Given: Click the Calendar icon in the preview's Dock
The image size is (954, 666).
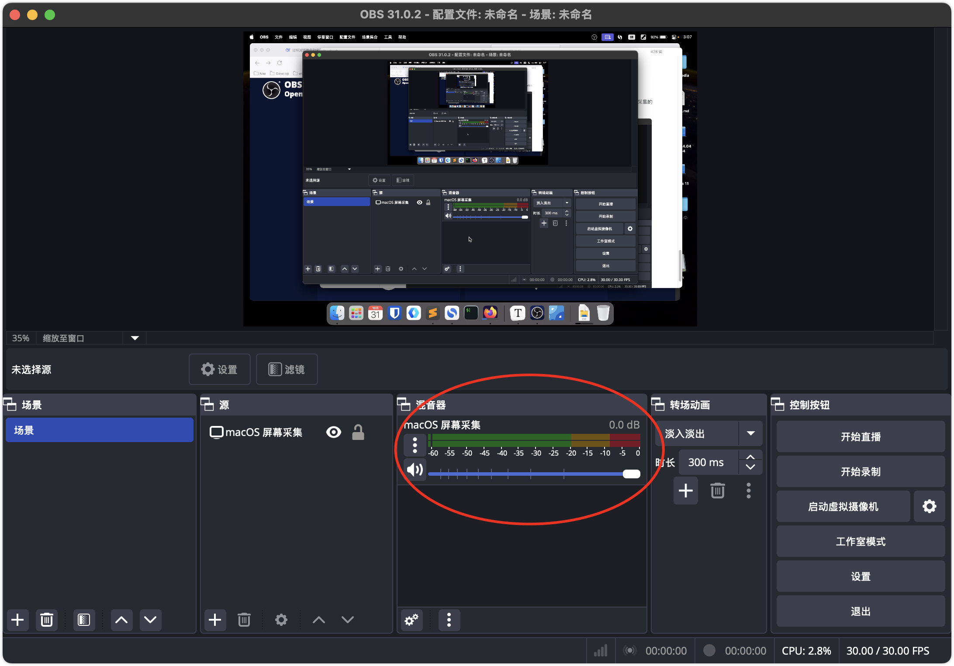Looking at the screenshot, I should click(375, 313).
